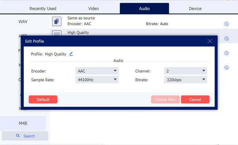
Task: Expand the Channel dropdown
Action: click(x=186, y=71)
